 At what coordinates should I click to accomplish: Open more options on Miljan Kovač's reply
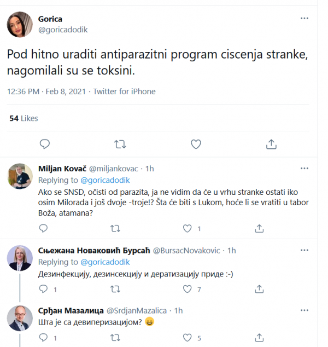click(x=304, y=169)
